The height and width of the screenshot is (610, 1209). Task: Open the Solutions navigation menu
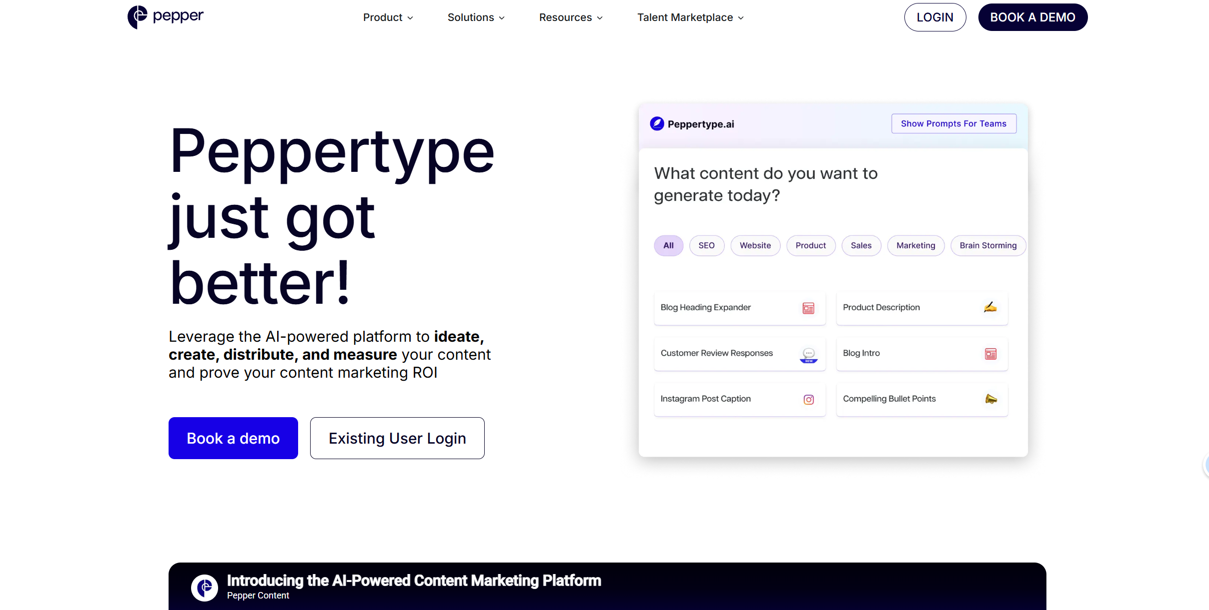476,17
